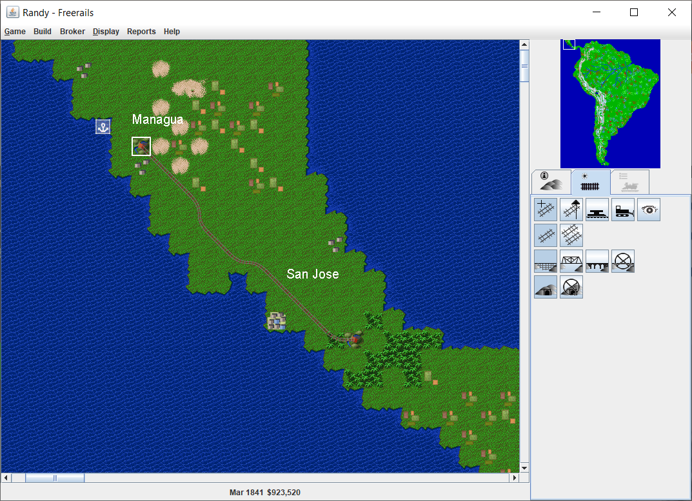The image size is (692, 501).
Task: Click the South America overview minimap
Action: [x=610, y=104]
